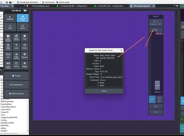Toggle PFL on Audio1 channel
184x136 pixels.
click(156, 106)
